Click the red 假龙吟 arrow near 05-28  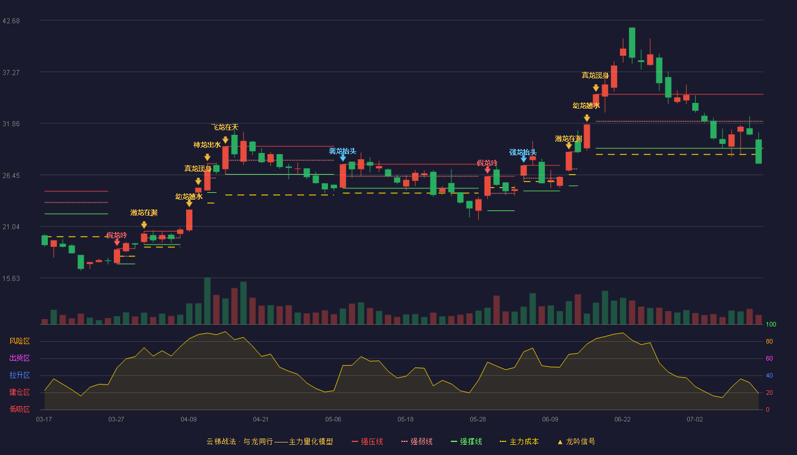(487, 170)
